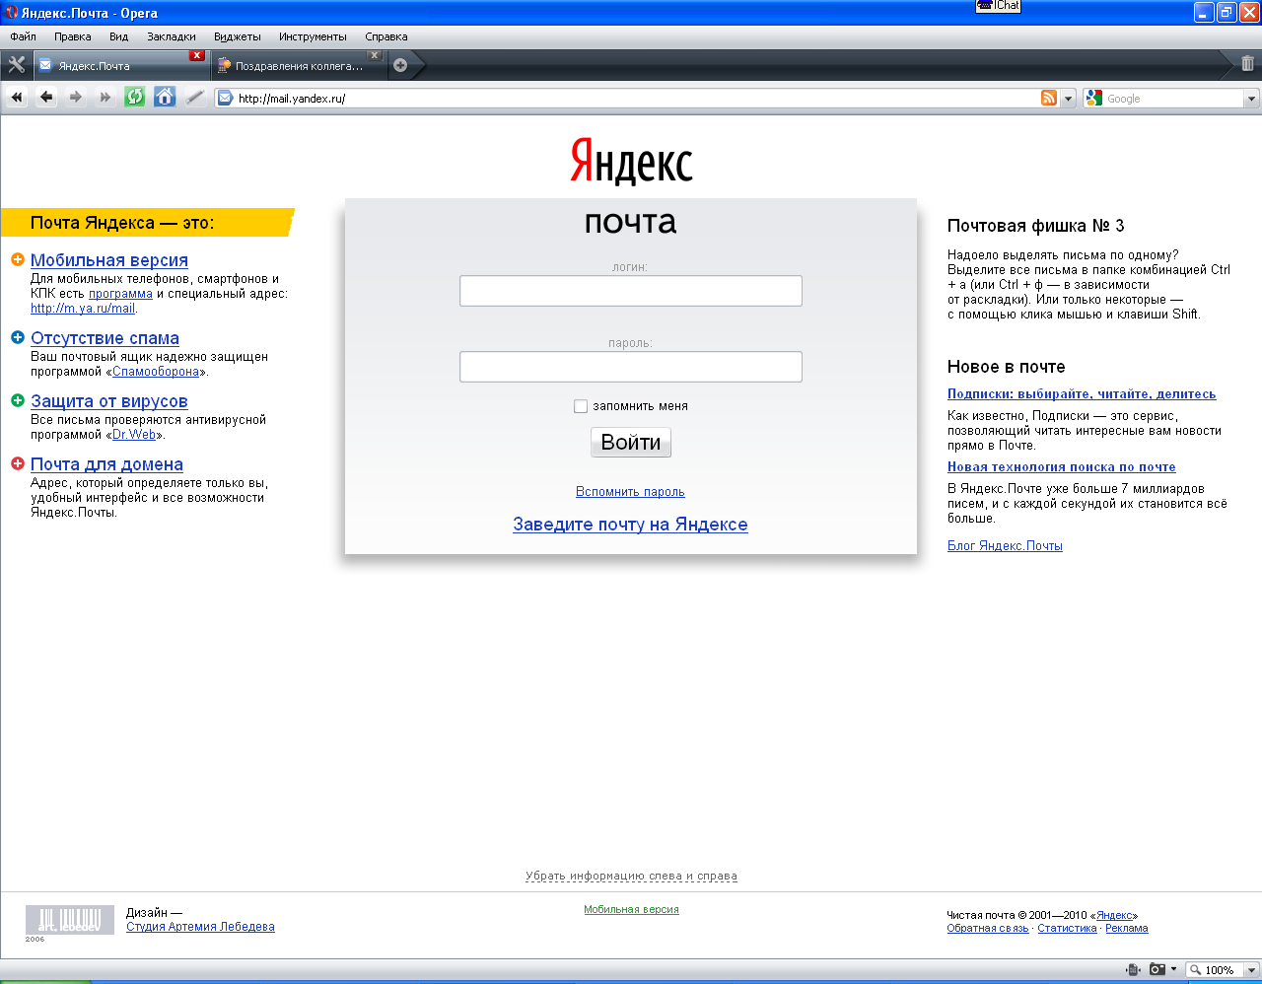
Task: Open the closed tabs trash icon
Action: 1247,64
